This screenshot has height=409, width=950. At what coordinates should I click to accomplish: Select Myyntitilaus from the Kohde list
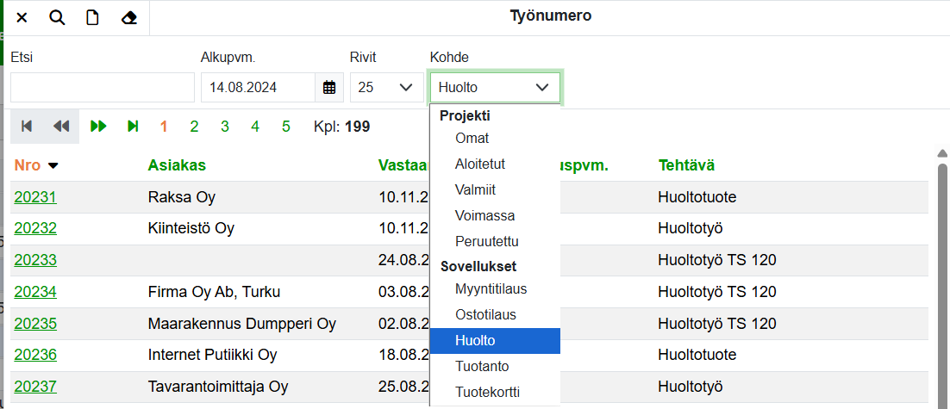coord(491,289)
